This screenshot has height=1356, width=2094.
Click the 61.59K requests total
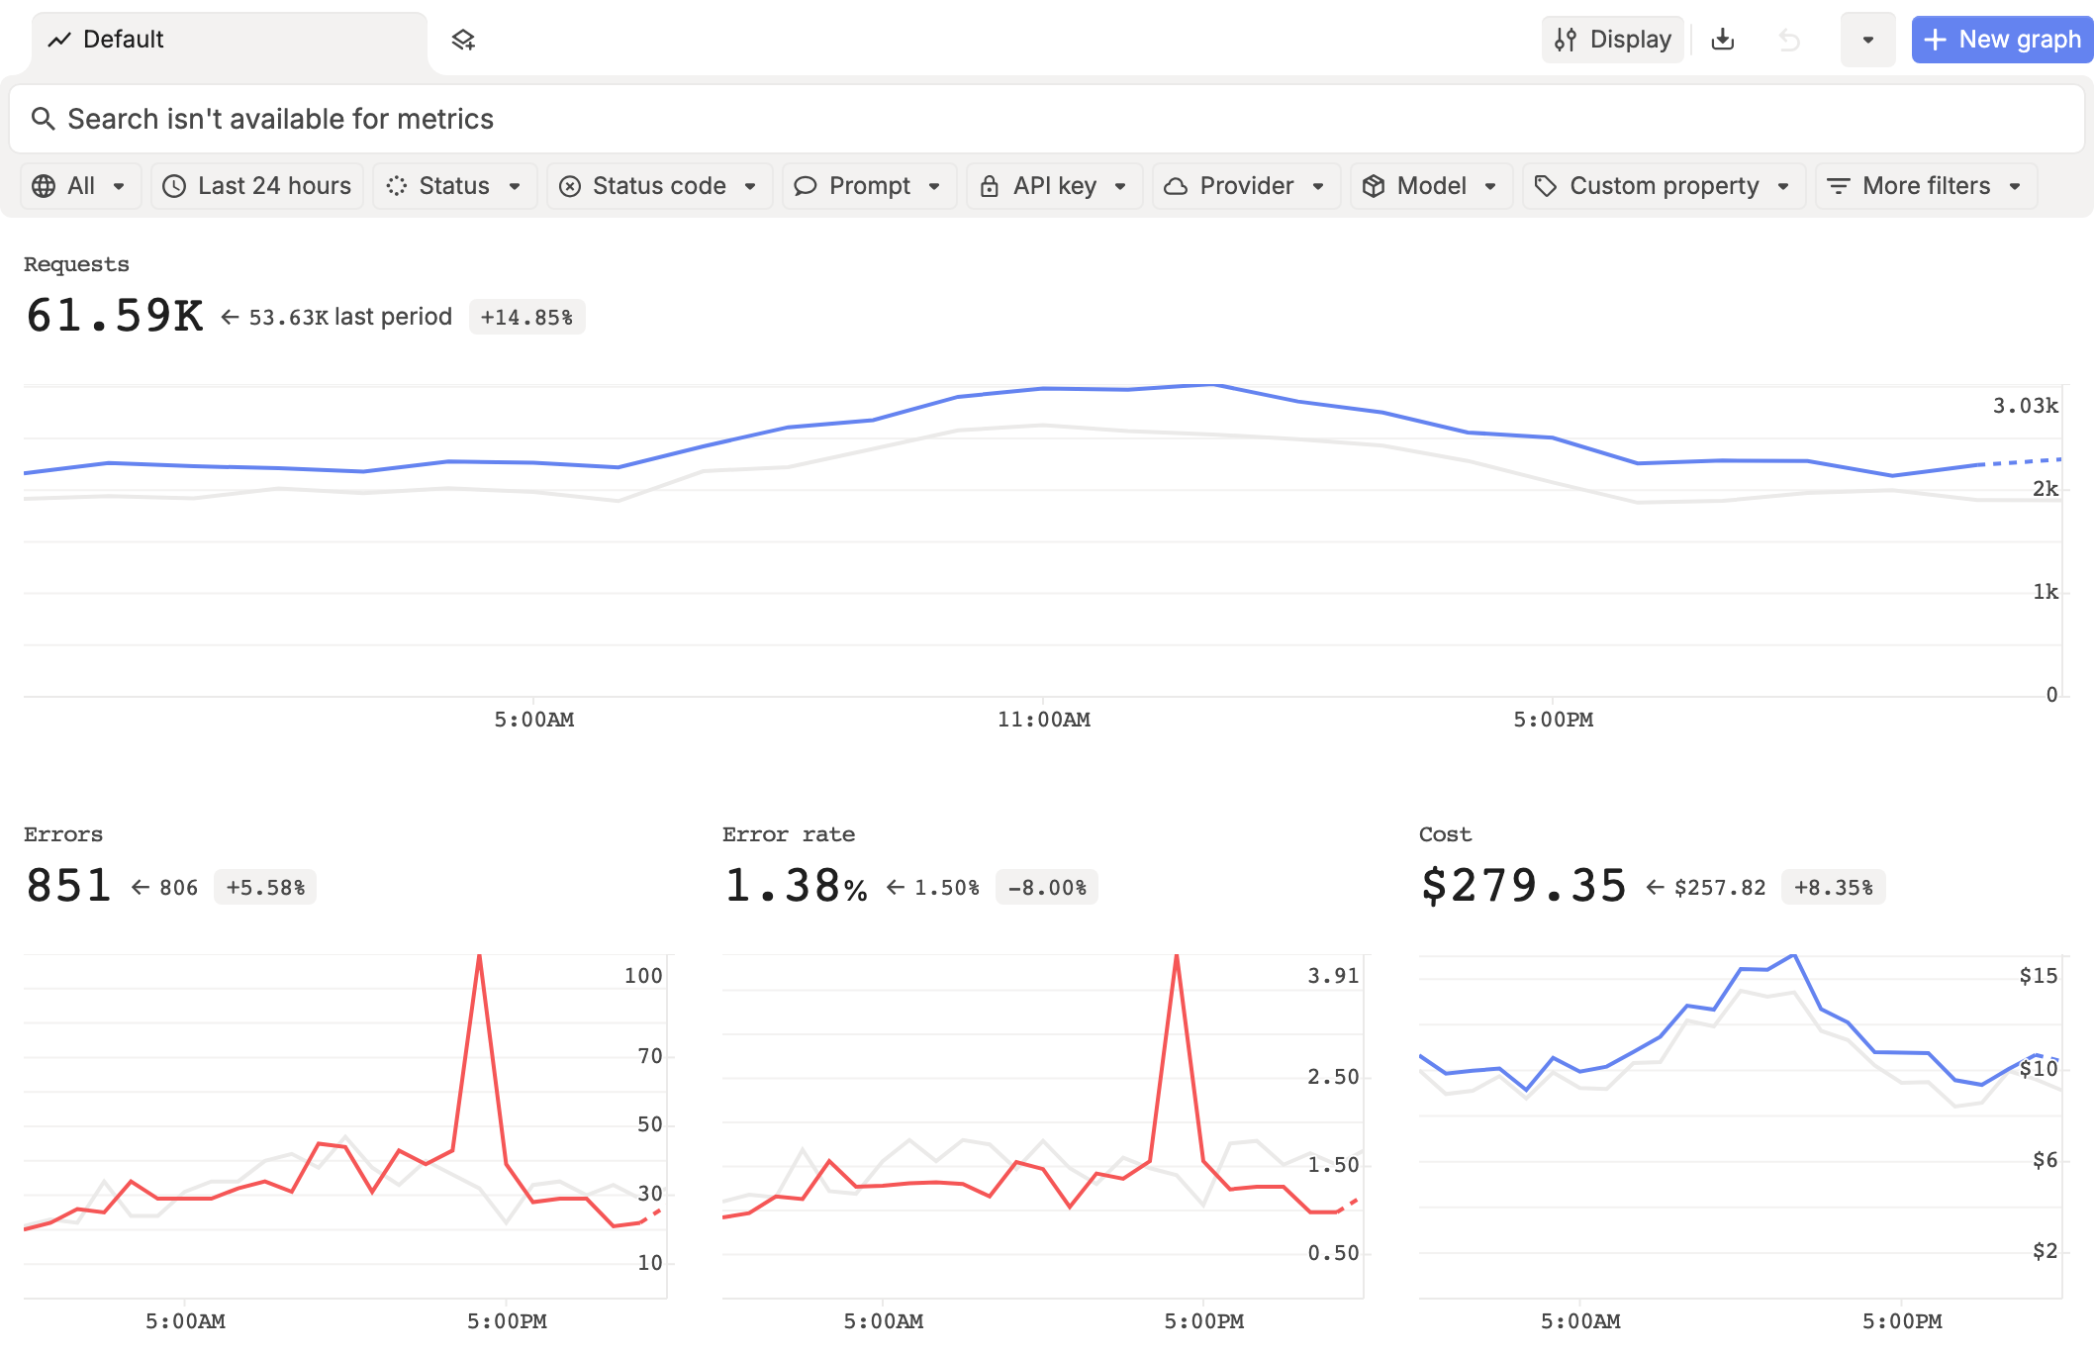115,316
